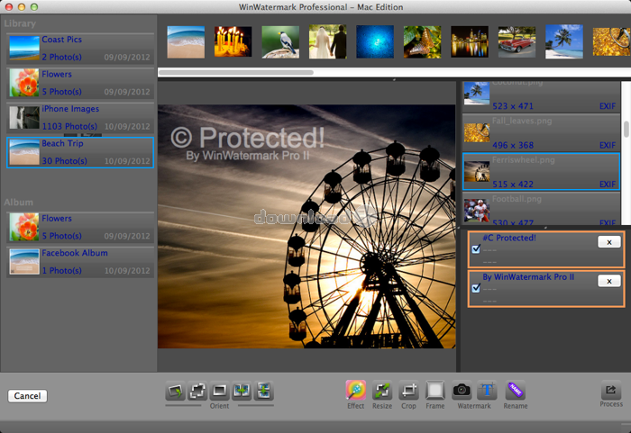
Task: Select the Crop tool
Action: tap(408, 390)
